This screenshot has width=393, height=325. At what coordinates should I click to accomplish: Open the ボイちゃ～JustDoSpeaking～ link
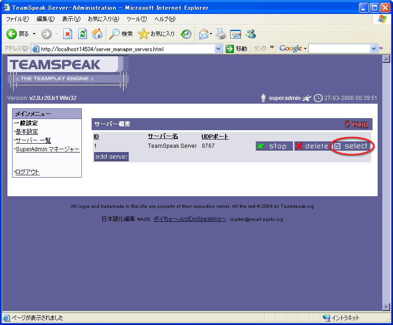(x=190, y=219)
